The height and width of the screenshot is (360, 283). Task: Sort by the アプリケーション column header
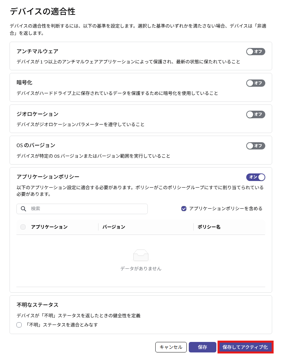coord(49,227)
